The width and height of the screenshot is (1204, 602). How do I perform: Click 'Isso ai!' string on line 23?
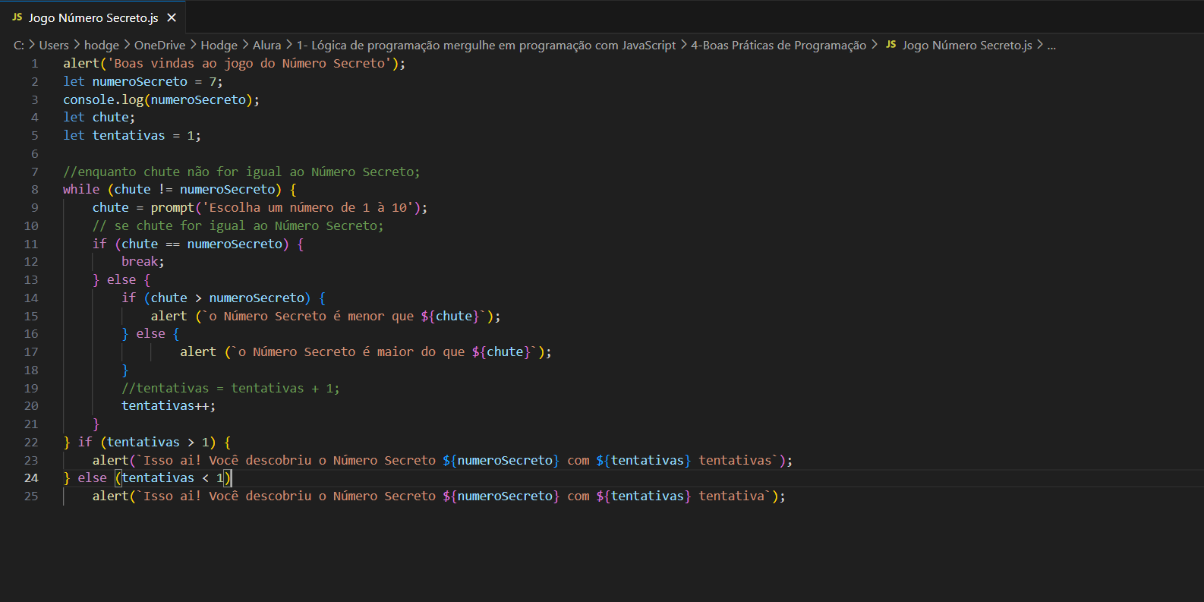click(173, 461)
